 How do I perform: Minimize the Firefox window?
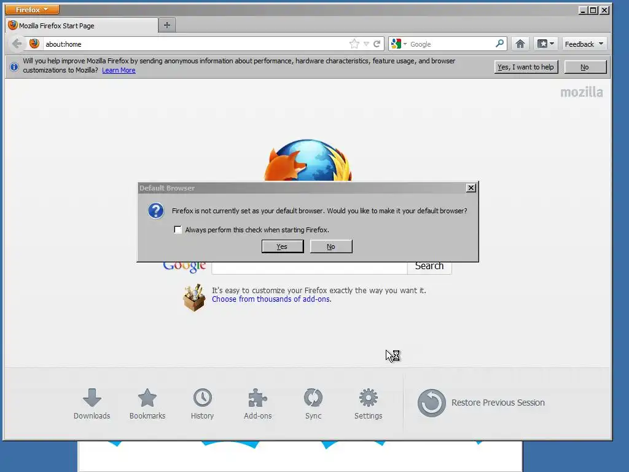click(584, 10)
